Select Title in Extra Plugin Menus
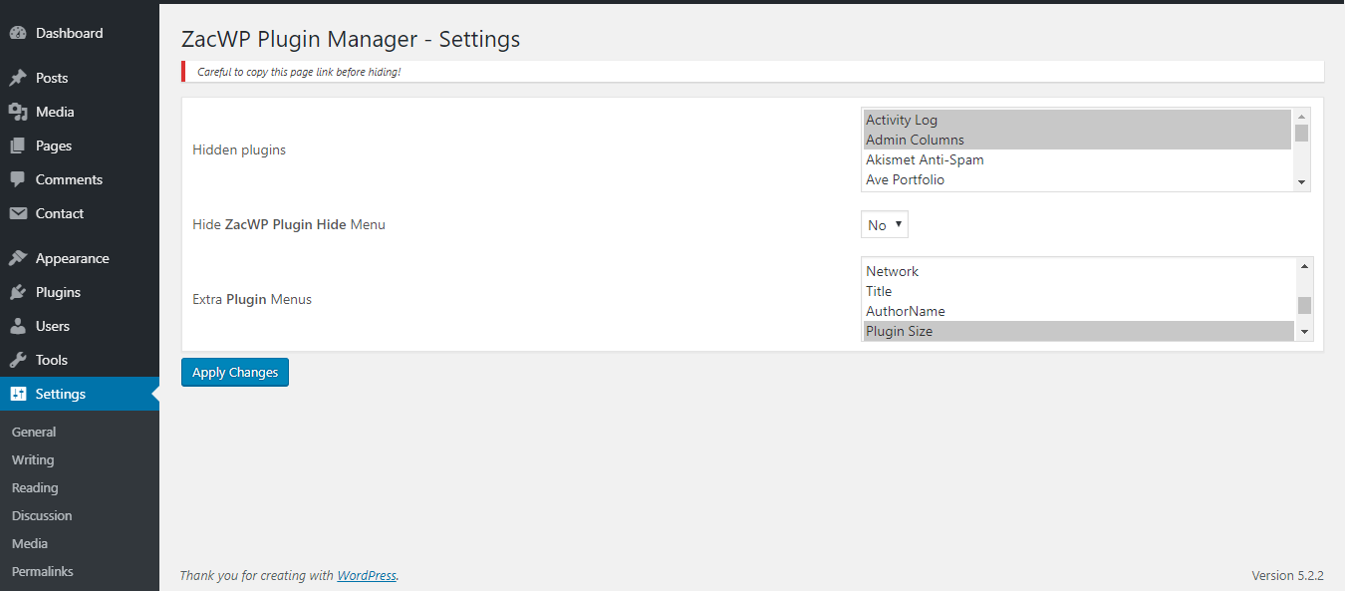This screenshot has width=1345, height=591. pyautogui.click(x=1078, y=291)
